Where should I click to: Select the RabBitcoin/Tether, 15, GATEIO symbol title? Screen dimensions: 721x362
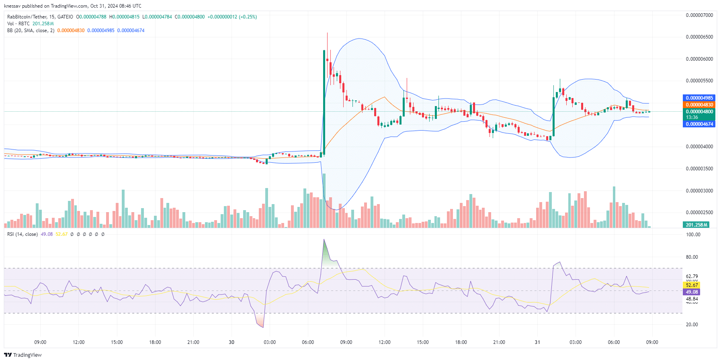pos(40,17)
